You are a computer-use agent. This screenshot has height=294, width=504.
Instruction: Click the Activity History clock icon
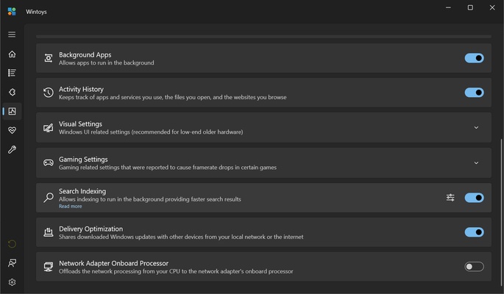[49, 93]
